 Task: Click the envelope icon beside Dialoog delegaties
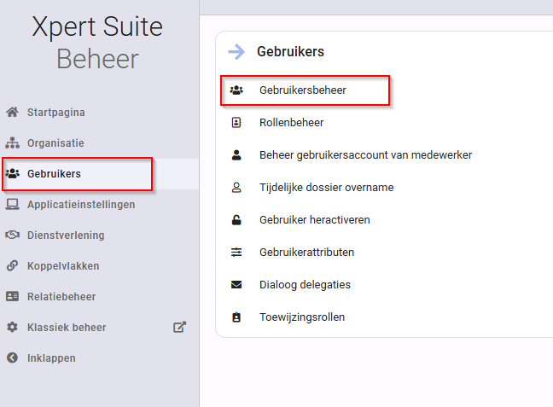[236, 285]
